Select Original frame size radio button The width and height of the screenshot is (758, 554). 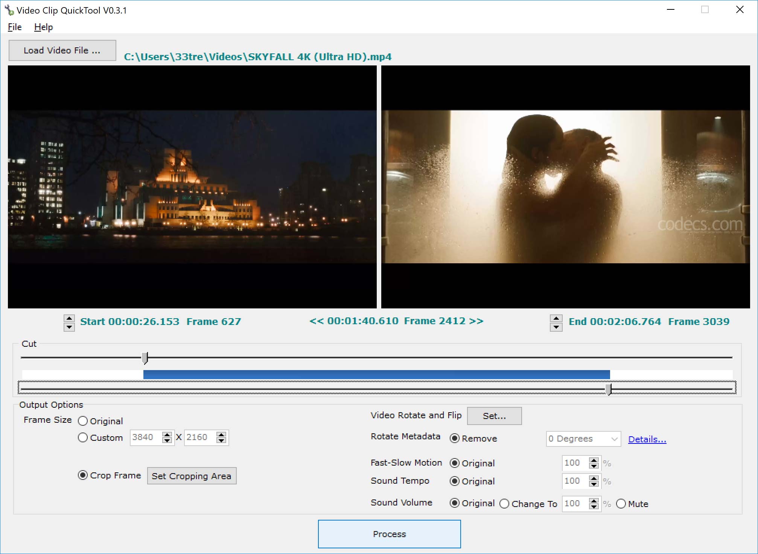(83, 421)
